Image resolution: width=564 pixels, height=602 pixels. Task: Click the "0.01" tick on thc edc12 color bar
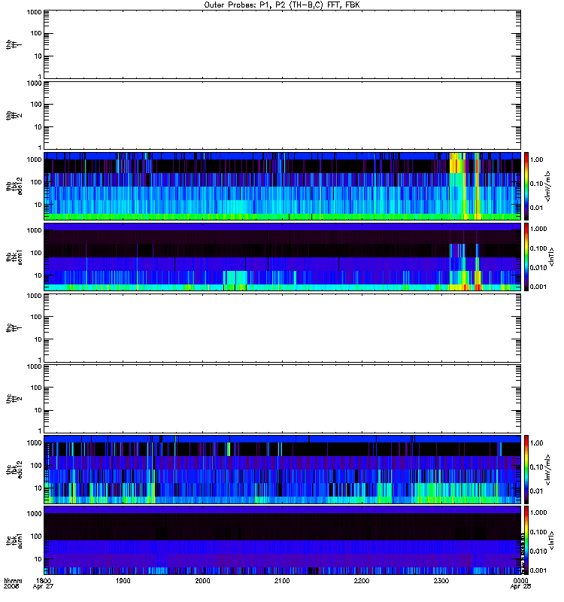pyautogui.click(x=537, y=491)
